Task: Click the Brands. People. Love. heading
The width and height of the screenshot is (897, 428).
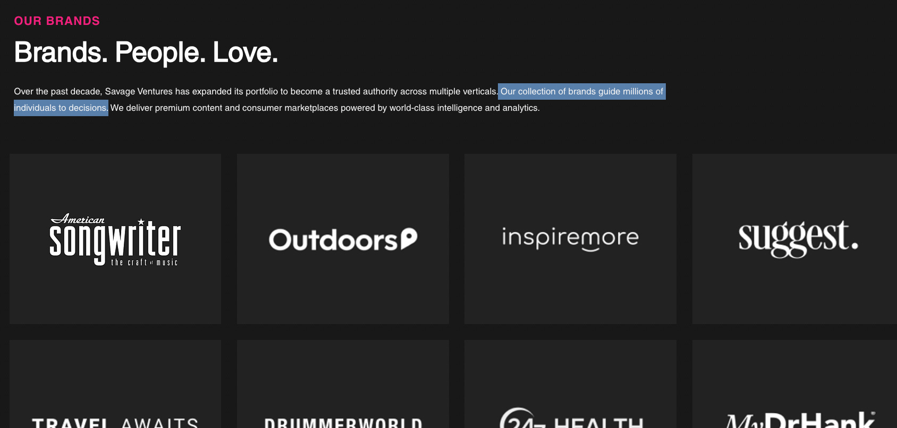Action: 146,53
